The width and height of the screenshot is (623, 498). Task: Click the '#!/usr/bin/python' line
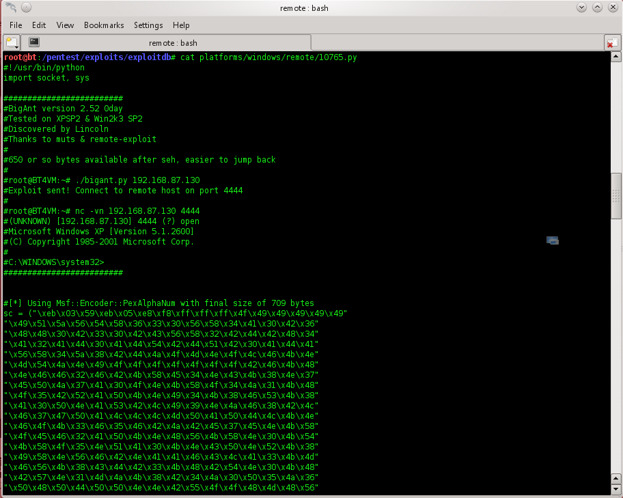[44, 68]
